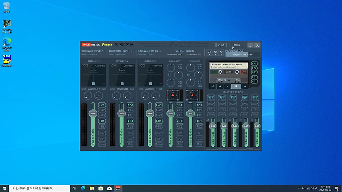Click Hardware Input 3 gate knob
342x192 pixels.
pos(156,96)
